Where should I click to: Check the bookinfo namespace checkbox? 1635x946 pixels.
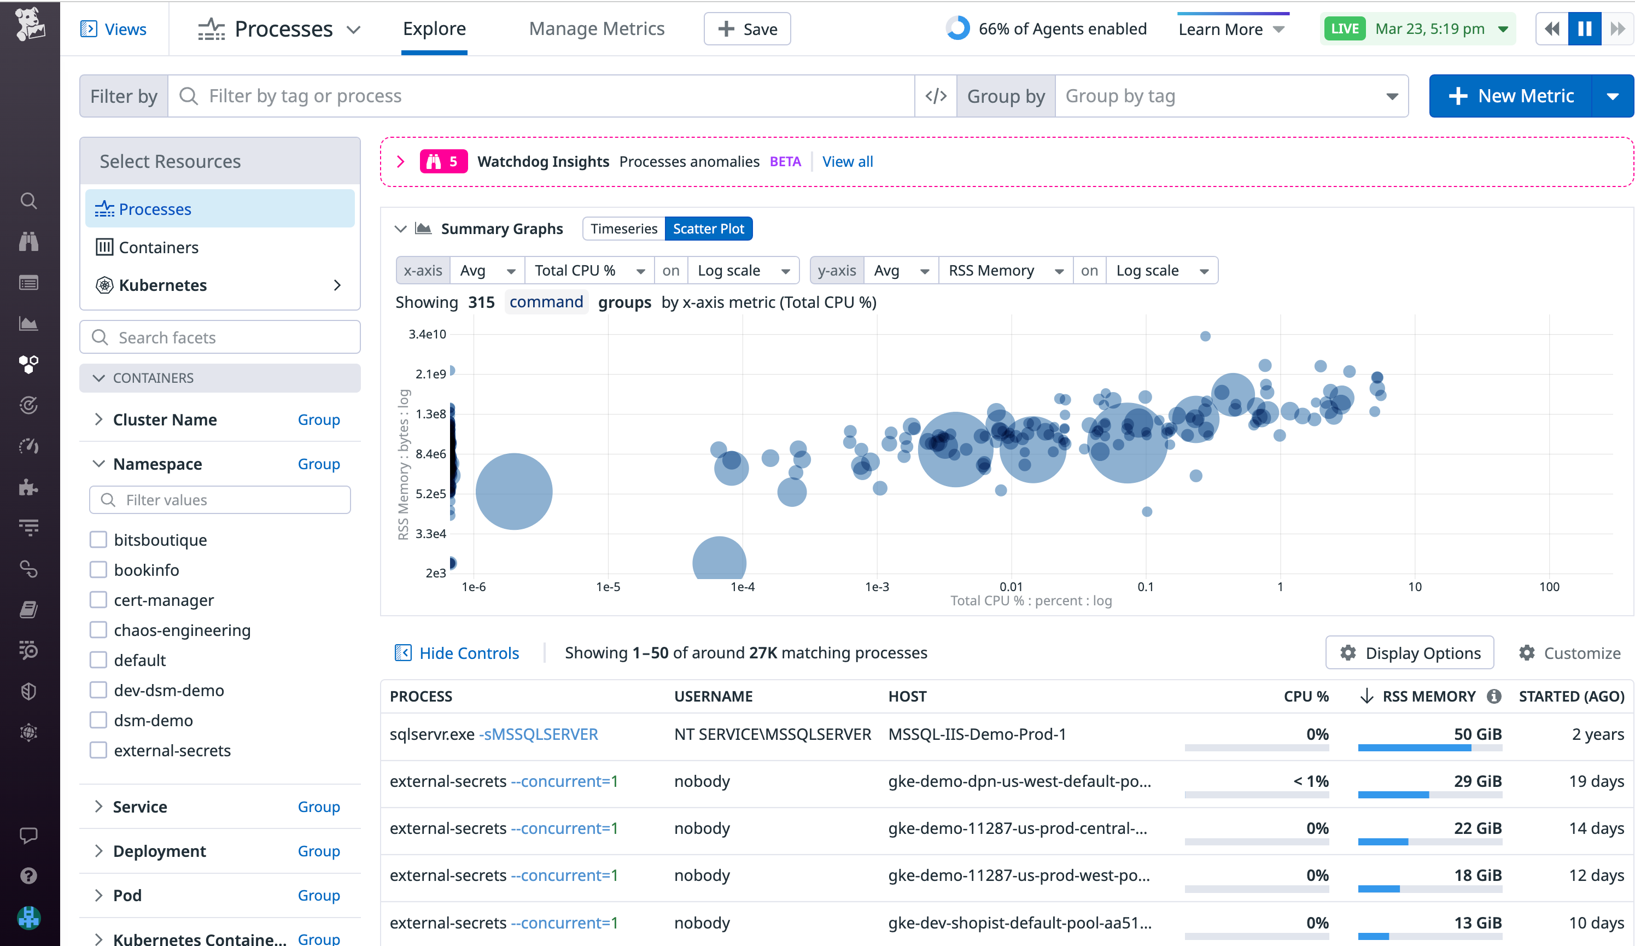pyautogui.click(x=98, y=570)
